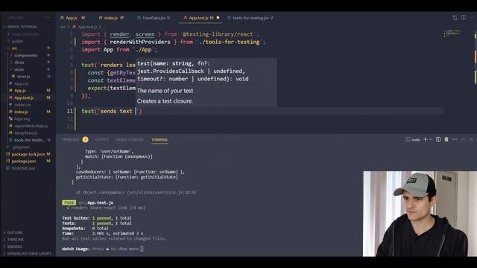Click the './tools-for-testing' import path
The width and height of the screenshot is (477, 268).
230,42
